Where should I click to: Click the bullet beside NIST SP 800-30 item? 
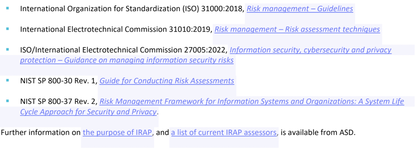(8, 80)
